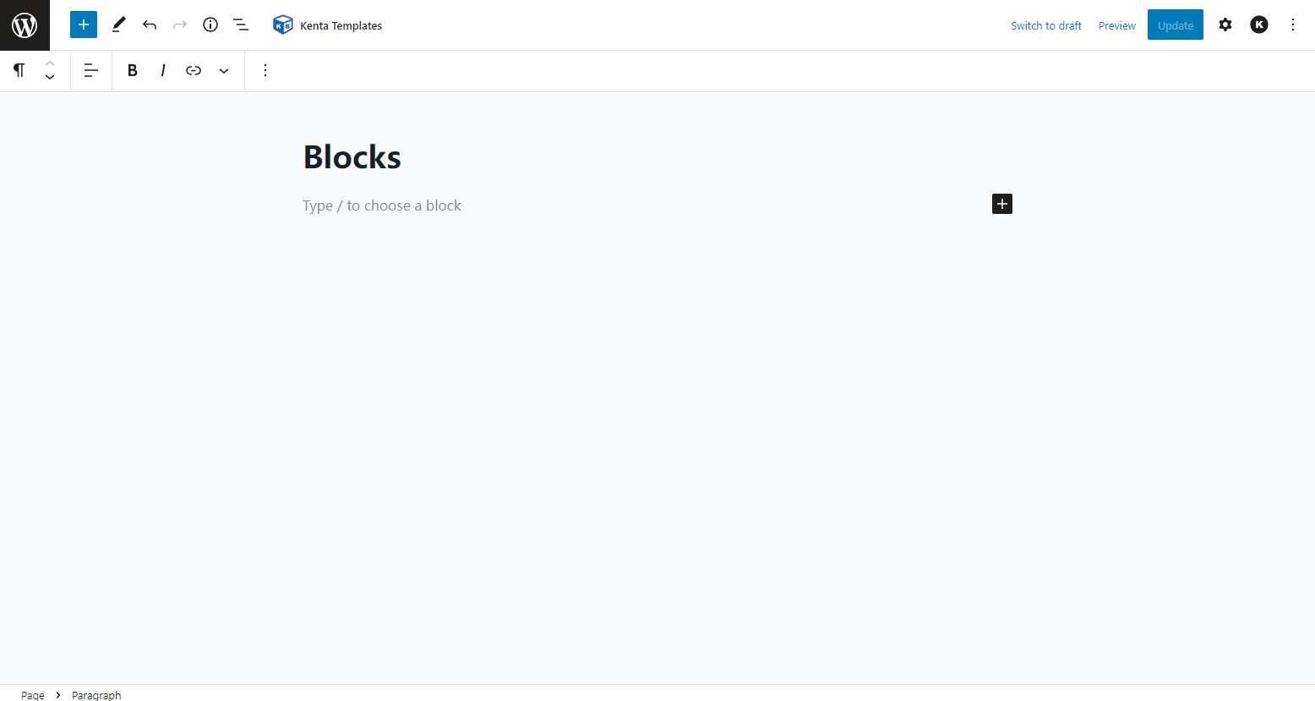Open the block inserter with the plus icon
1315x701 pixels.
point(83,25)
